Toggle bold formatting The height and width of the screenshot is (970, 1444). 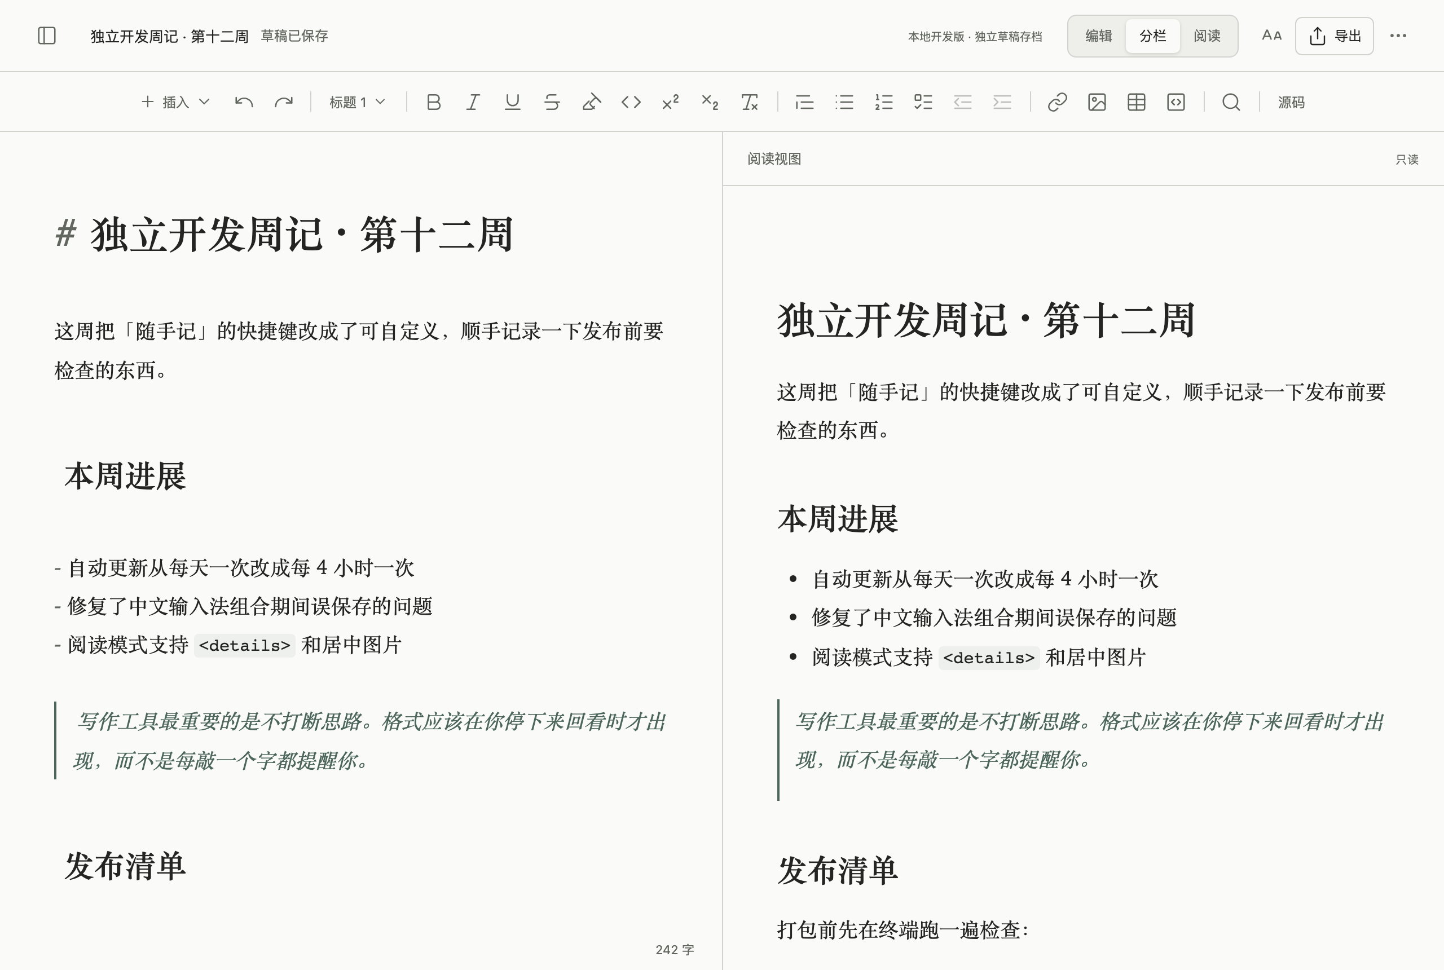(x=434, y=102)
